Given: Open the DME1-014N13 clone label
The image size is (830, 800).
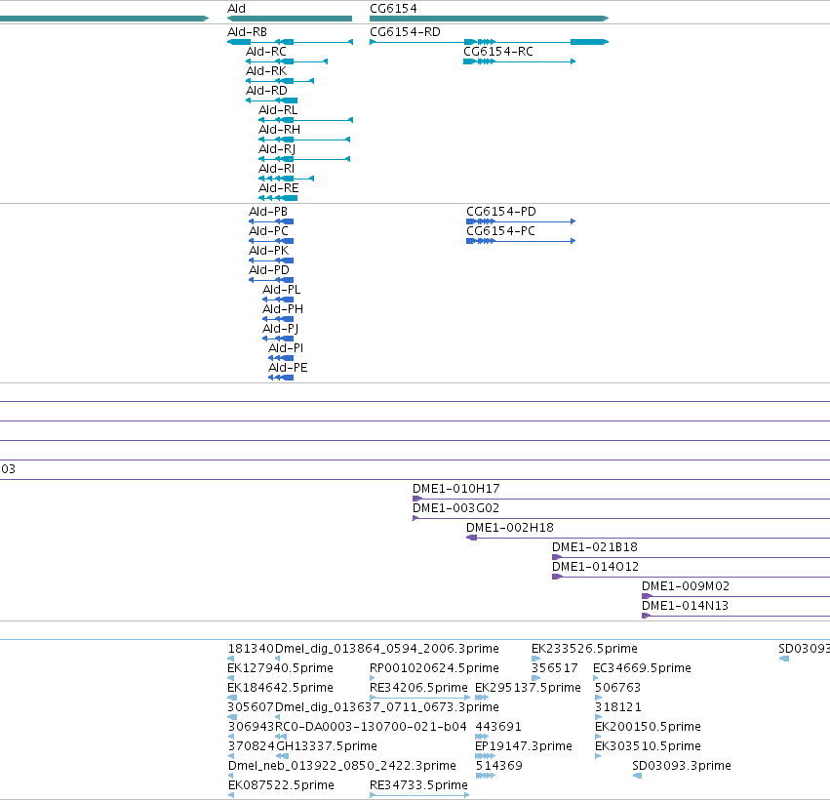Looking at the screenshot, I should 685,605.
